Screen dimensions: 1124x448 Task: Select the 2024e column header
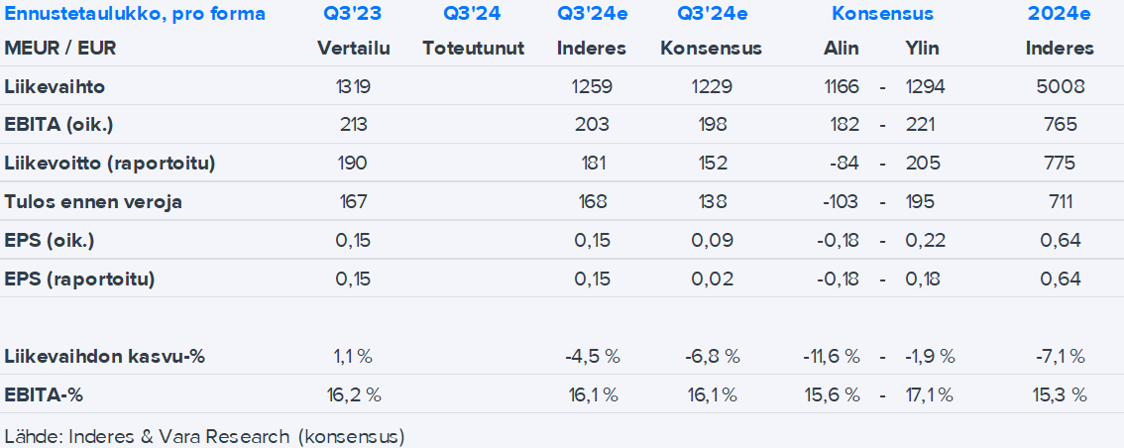coord(1060,14)
